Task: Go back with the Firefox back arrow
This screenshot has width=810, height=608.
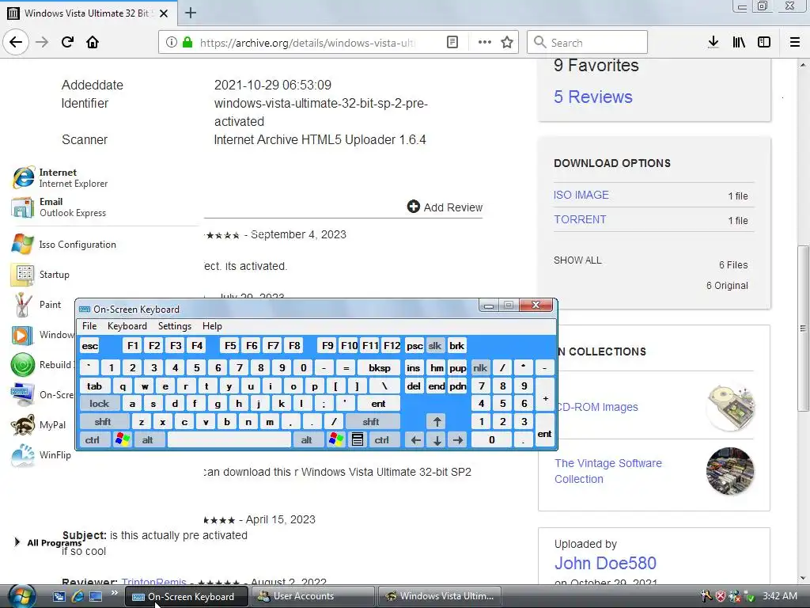Action: 16,42
